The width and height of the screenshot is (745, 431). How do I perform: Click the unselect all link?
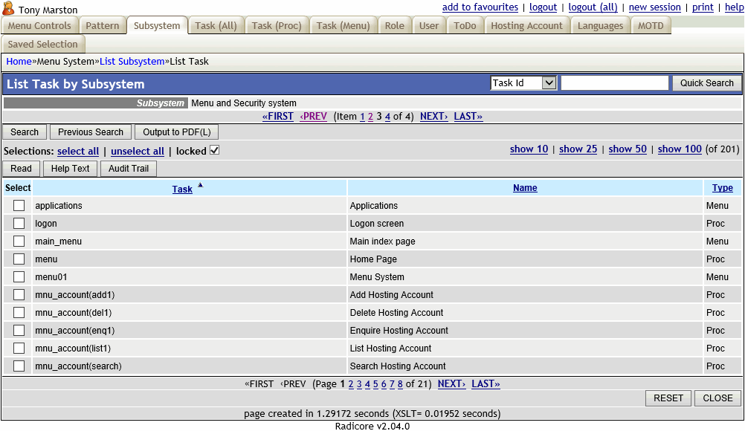point(137,151)
